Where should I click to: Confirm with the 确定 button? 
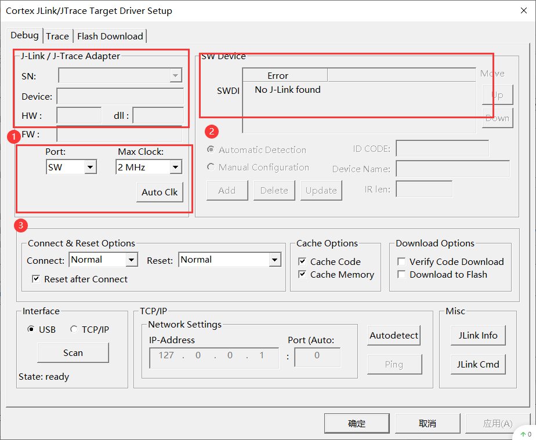click(x=357, y=423)
